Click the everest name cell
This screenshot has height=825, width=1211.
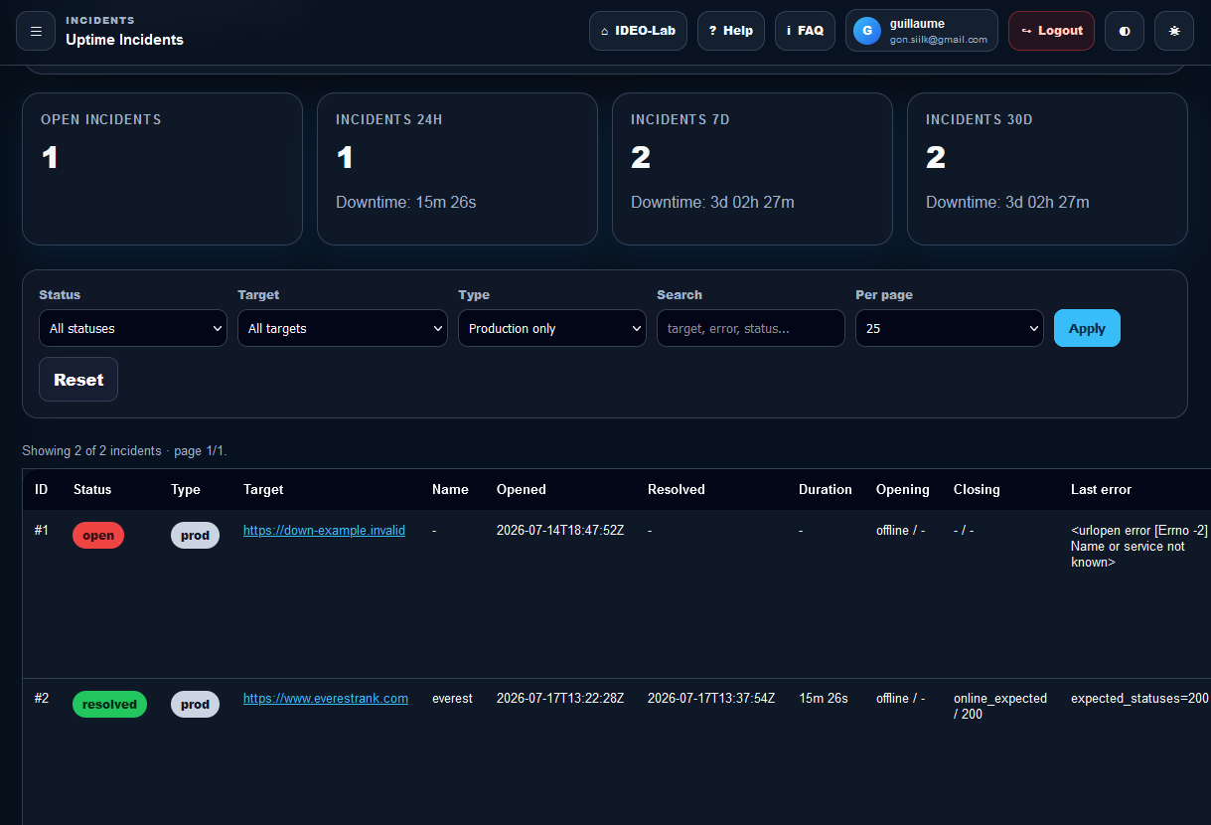(x=452, y=699)
